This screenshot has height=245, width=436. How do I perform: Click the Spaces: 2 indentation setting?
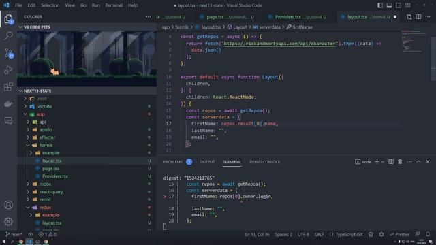coord(283,234)
